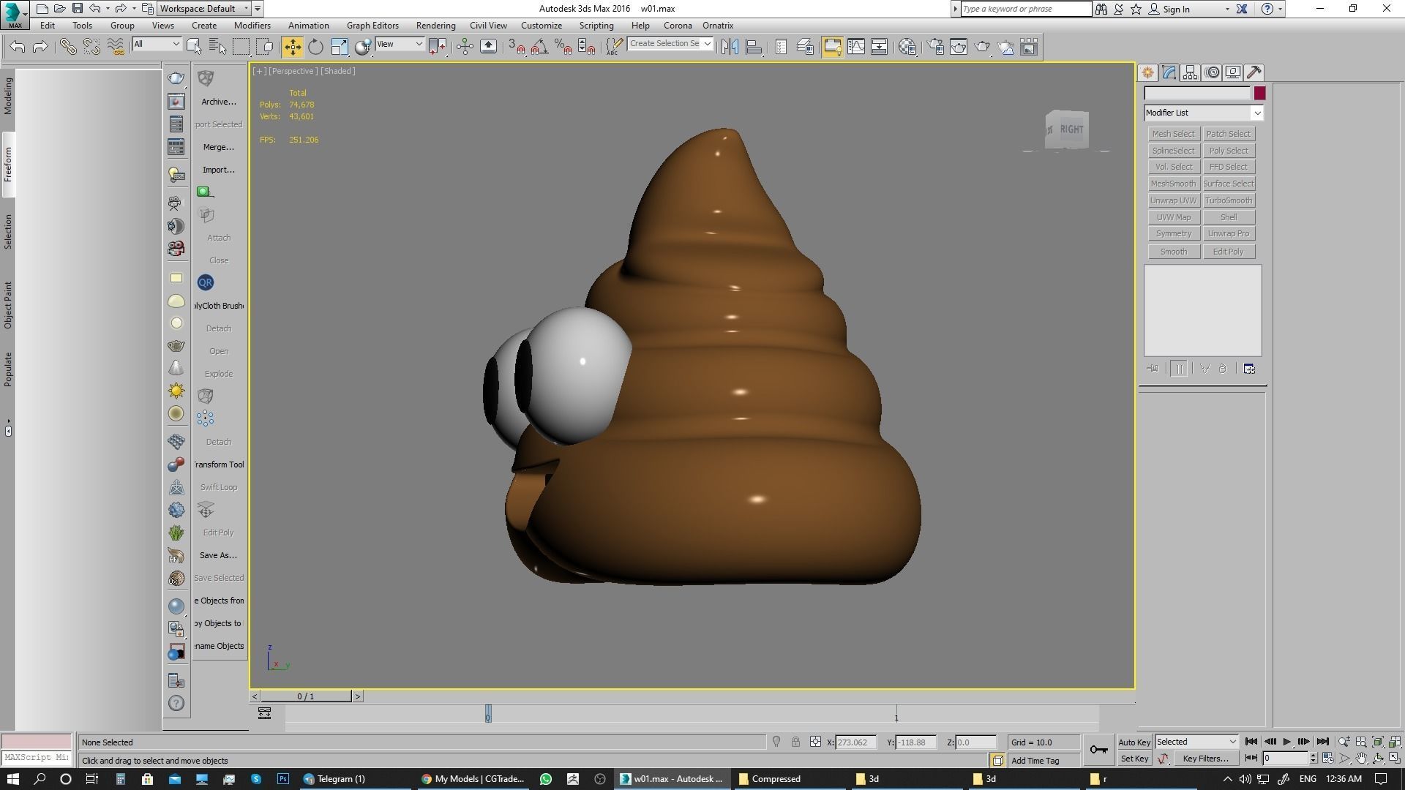Toggle Angle Snap

coord(539,47)
